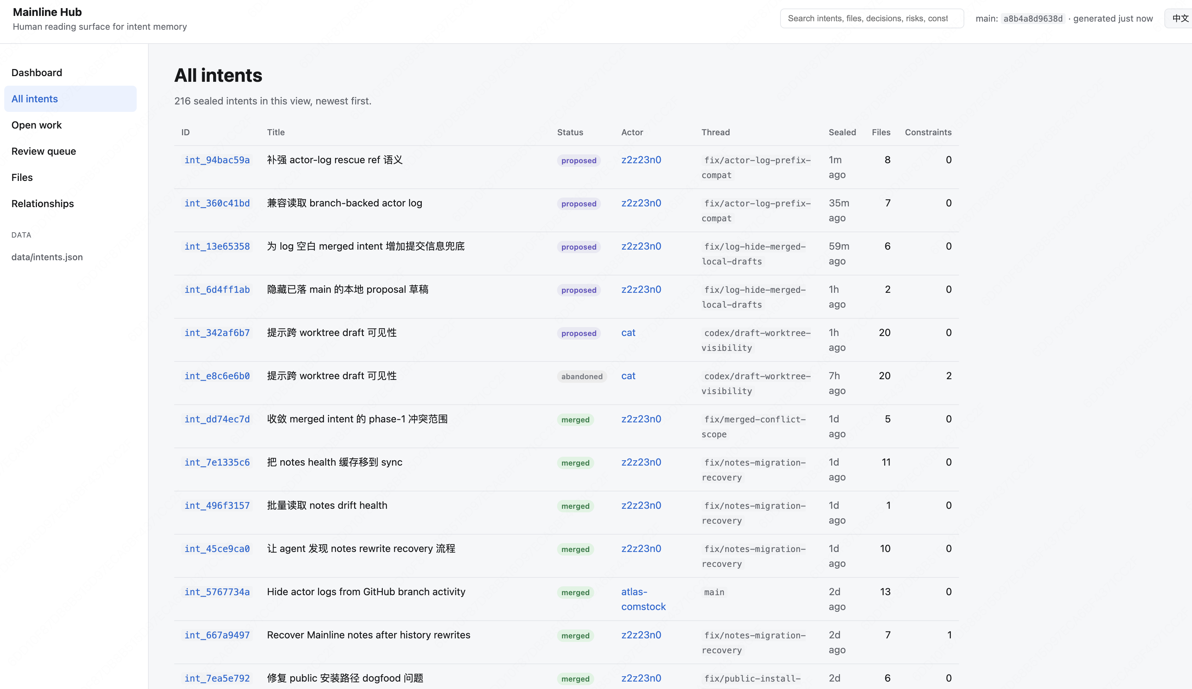The width and height of the screenshot is (1192, 689).
Task: Click title 补强 actor-log rescue ref 语义
Action: coord(335,160)
